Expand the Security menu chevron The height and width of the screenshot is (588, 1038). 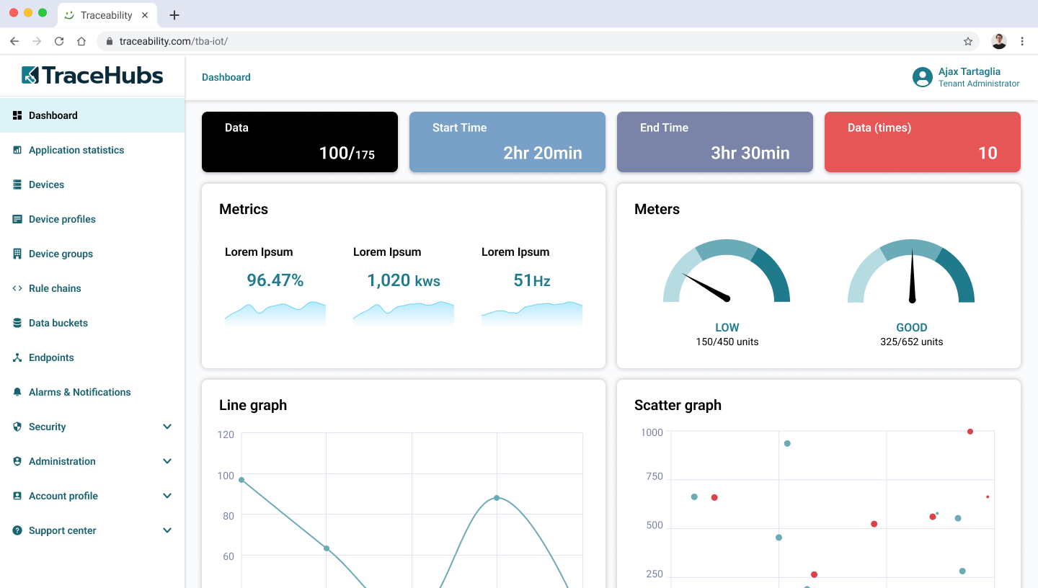(x=167, y=427)
